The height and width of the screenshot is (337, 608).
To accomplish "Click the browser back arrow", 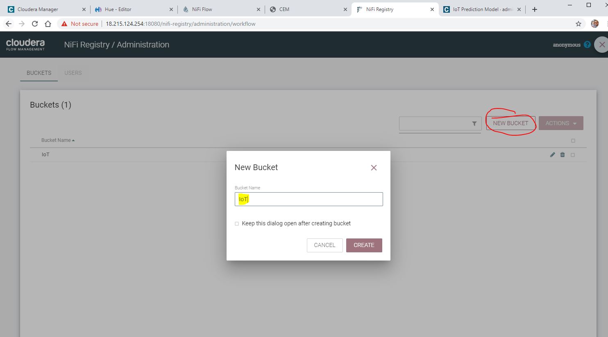I will [9, 24].
